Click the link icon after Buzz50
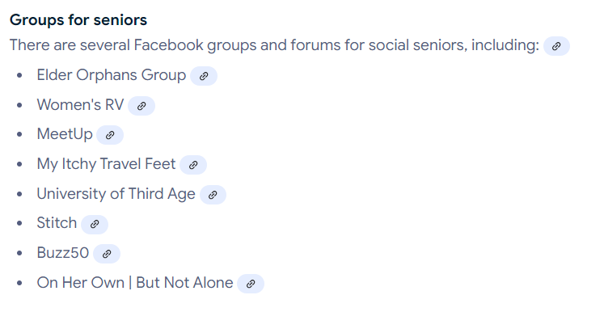This screenshot has width=604, height=312. coord(107,254)
